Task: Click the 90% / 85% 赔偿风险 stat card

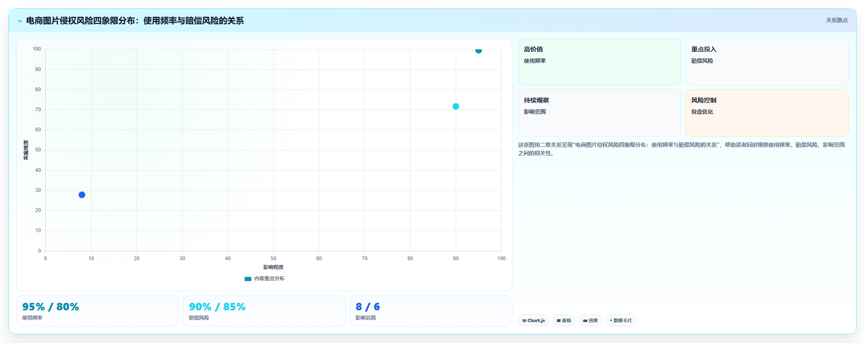Action: pos(264,311)
